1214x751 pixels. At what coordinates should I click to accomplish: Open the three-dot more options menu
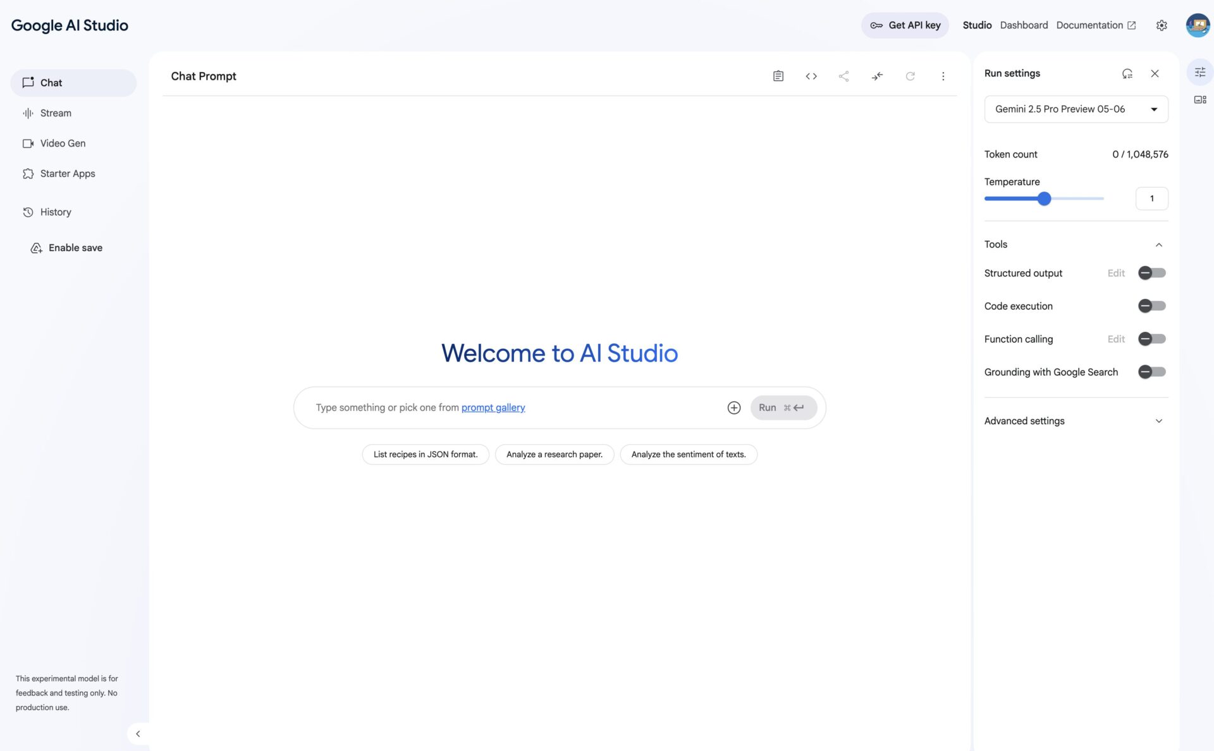point(943,76)
